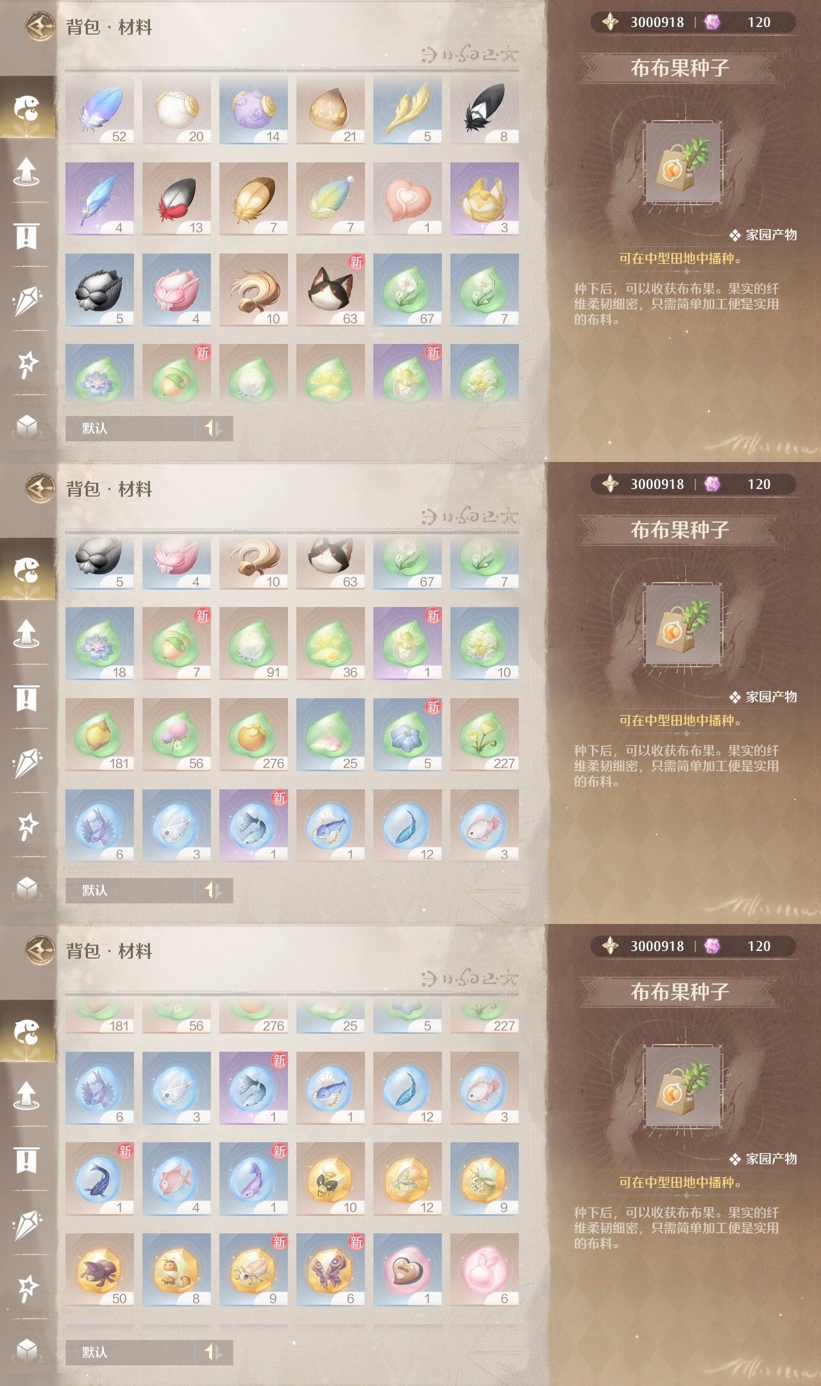Viewport: 821px width, 1386px height.
Task: Select the blue feather with count 52
Action: (x=99, y=110)
